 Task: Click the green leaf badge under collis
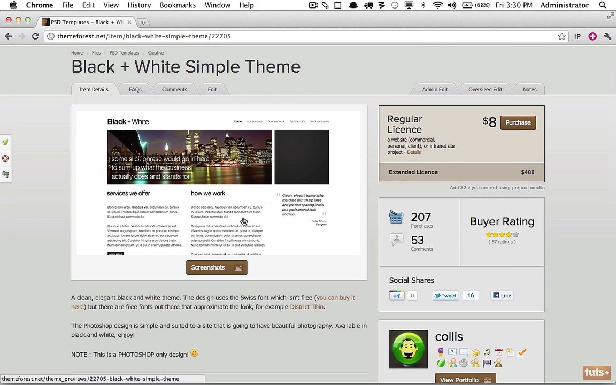pos(441,363)
